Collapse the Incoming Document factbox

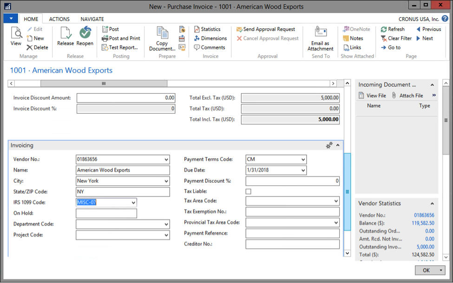pyautogui.click(x=432, y=85)
